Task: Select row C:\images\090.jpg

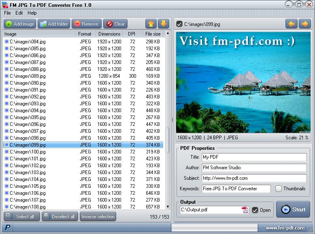Action: tap(83, 83)
